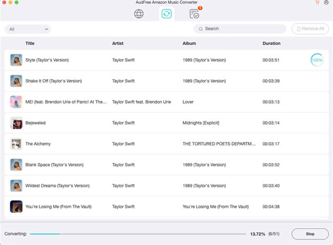Click the Lover album name
333x245 pixels.
188,102
